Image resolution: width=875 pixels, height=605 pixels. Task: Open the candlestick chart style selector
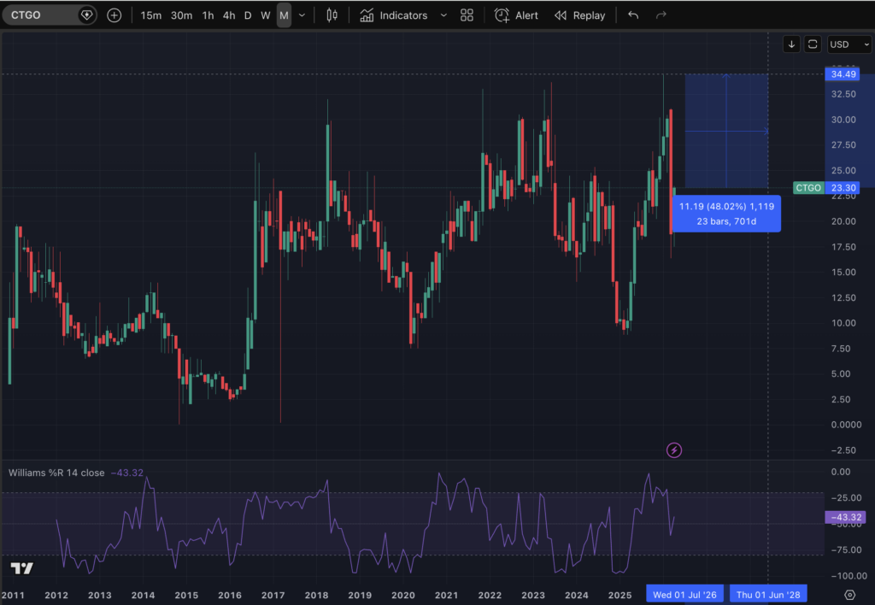tap(332, 15)
